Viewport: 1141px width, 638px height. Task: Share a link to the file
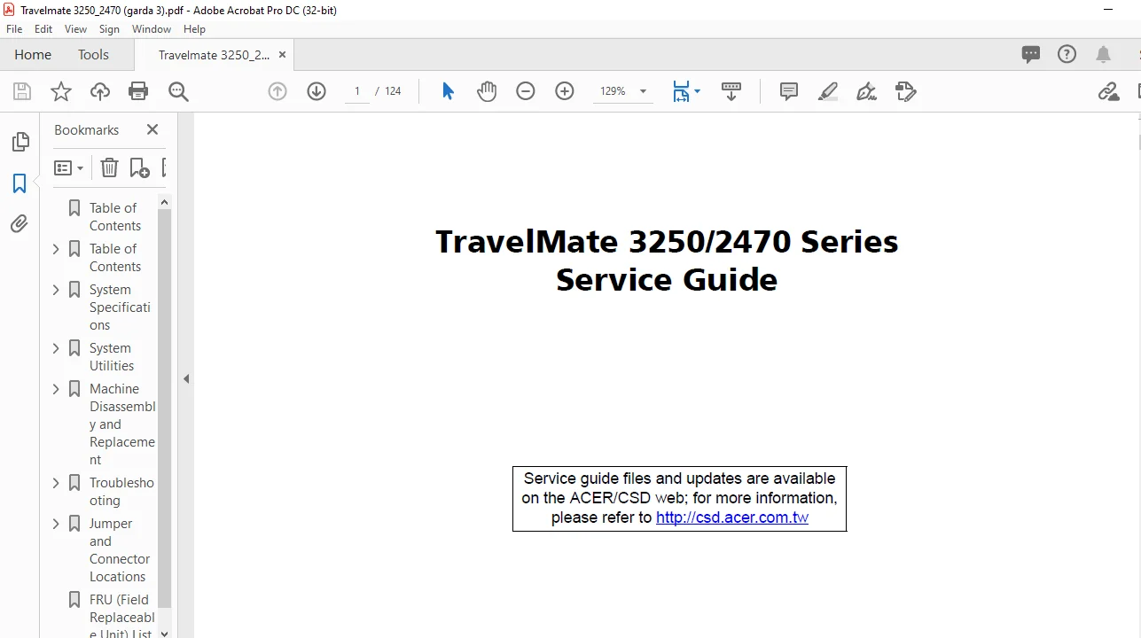click(1108, 91)
